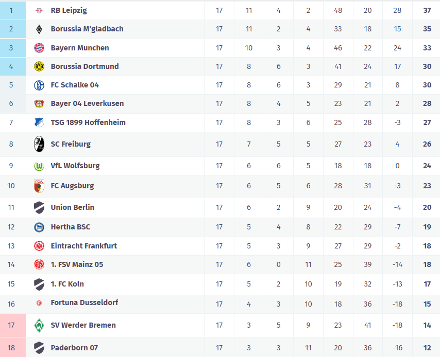Click the Bayer 04 Leverkusen logo
The image size is (440, 357).
[x=39, y=103]
